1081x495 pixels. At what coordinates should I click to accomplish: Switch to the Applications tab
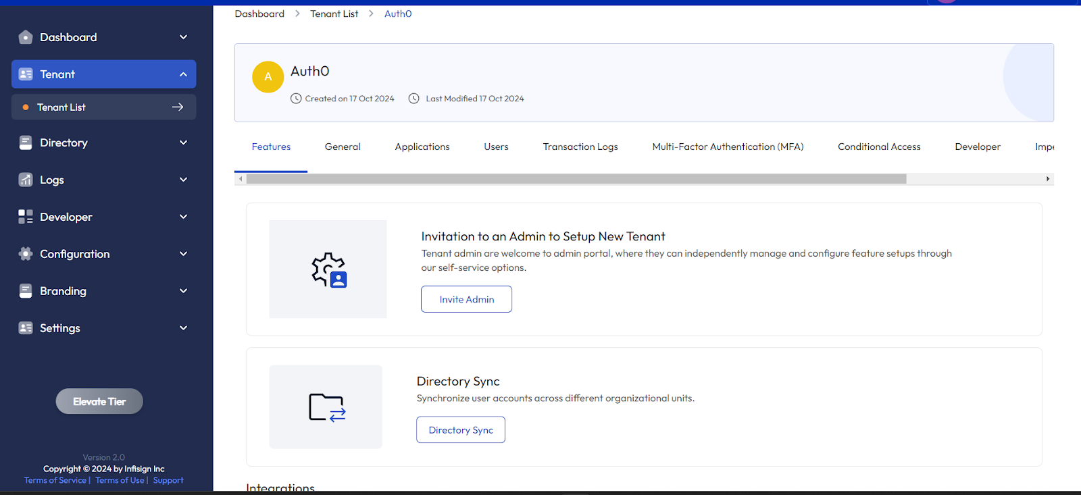tap(422, 147)
